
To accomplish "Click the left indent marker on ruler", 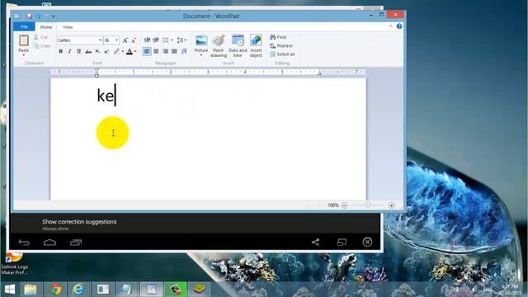I will (x=97, y=73).
